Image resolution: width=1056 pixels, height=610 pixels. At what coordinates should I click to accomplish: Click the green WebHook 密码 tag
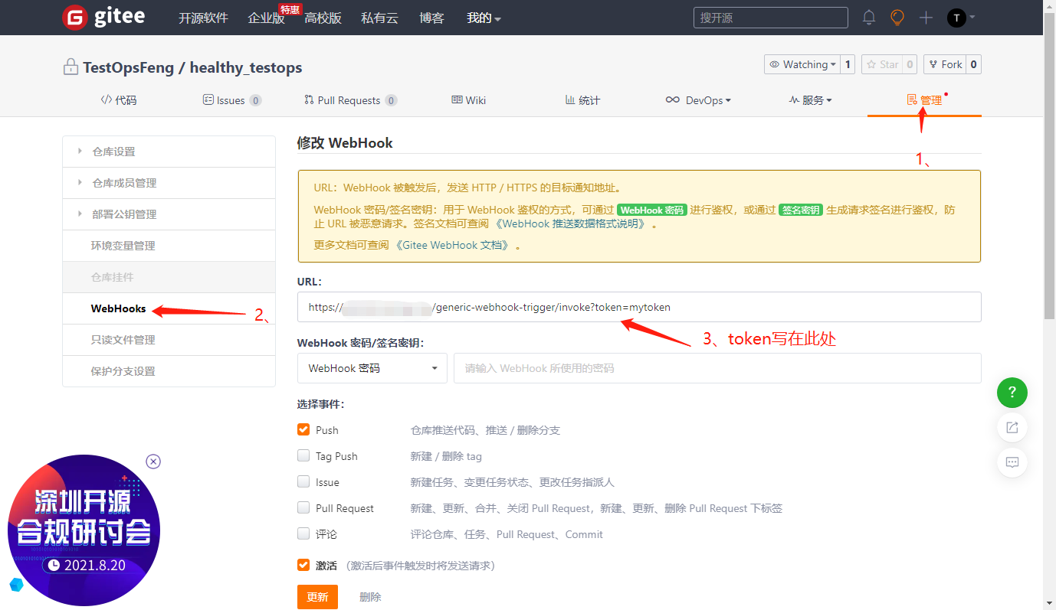[651, 210]
